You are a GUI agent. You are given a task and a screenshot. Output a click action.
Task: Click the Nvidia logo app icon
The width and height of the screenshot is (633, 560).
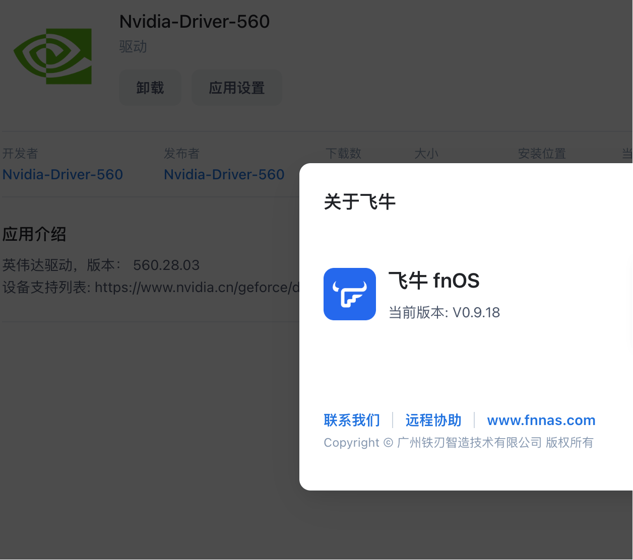[x=53, y=56]
